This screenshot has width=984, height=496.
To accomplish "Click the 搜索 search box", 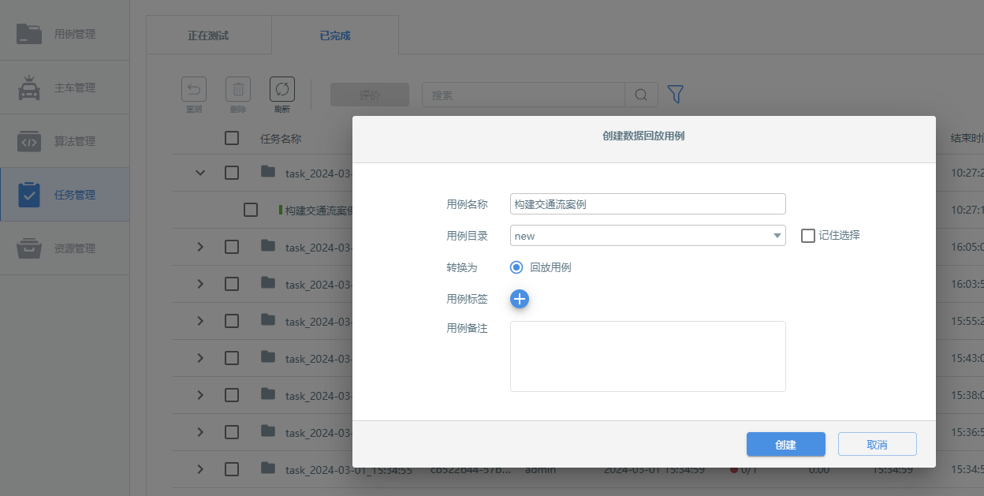I will [524, 95].
